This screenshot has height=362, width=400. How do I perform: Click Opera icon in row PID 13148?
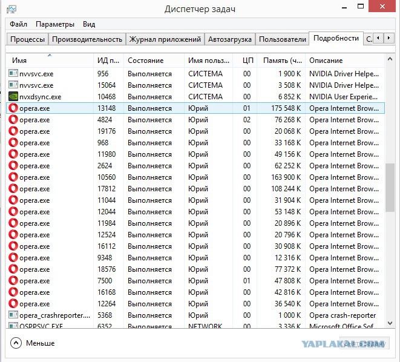click(x=13, y=108)
